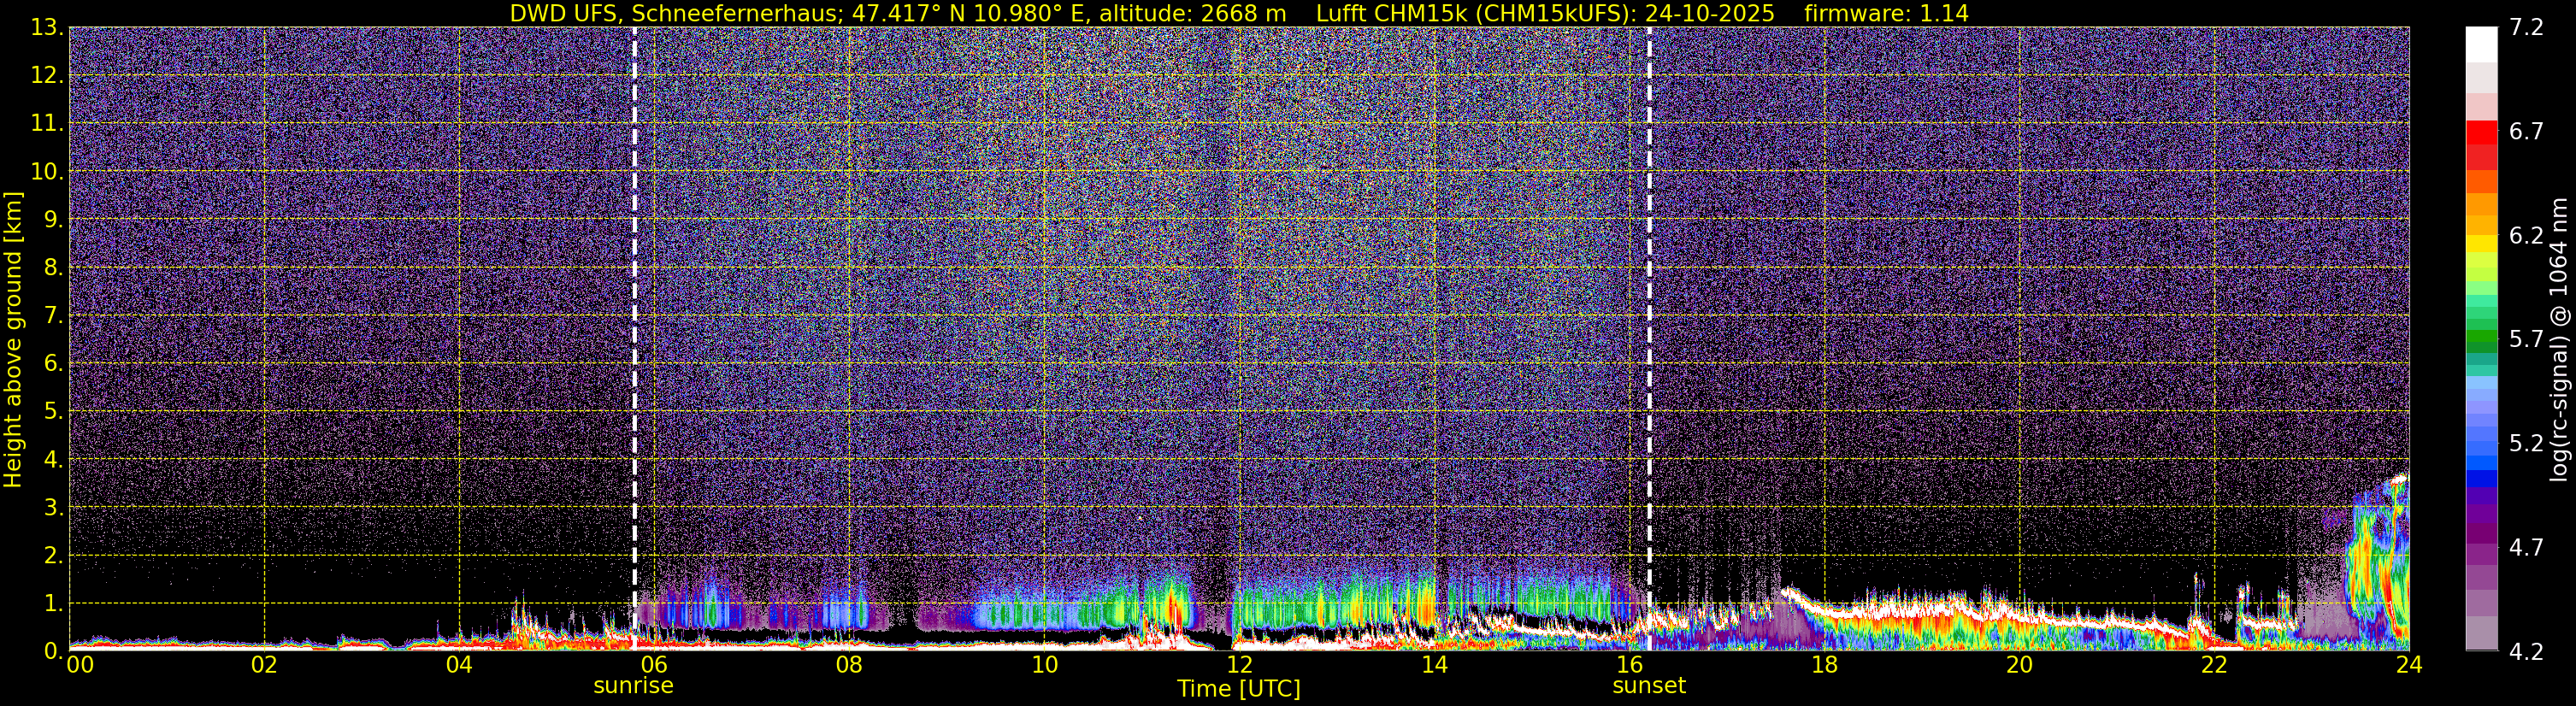The height and width of the screenshot is (706, 2576).
Task: Click the white sunrise dashed line marker
Action: coord(635,338)
